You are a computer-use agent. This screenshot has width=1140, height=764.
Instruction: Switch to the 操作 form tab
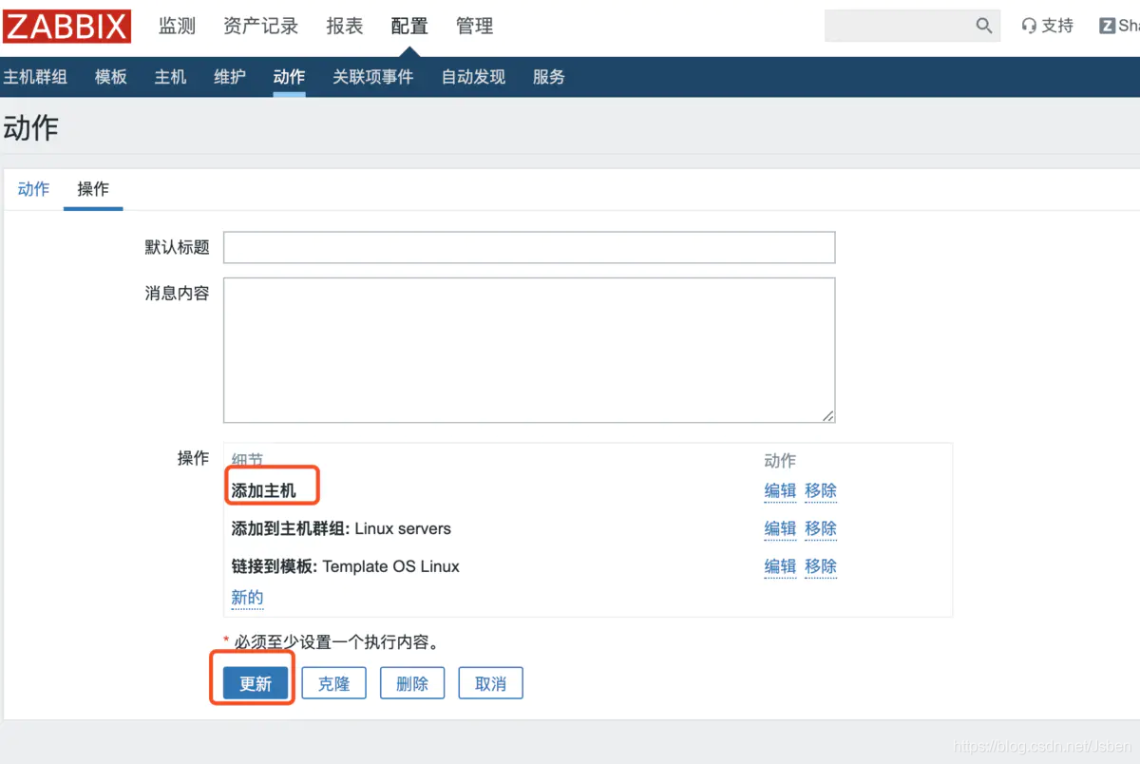pos(93,189)
